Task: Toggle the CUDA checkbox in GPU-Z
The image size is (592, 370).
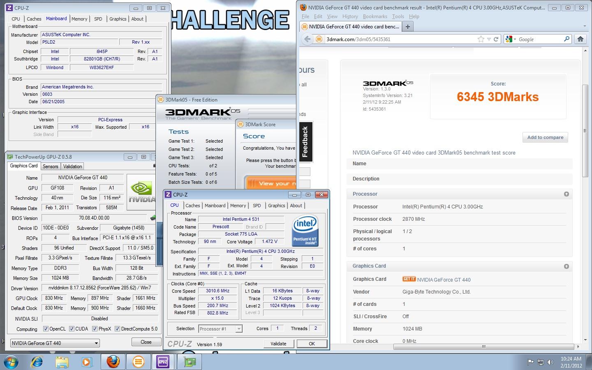Action: (x=72, y=329)
